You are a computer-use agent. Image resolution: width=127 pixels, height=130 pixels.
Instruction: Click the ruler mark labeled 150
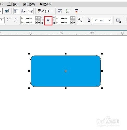pos(92,33)
